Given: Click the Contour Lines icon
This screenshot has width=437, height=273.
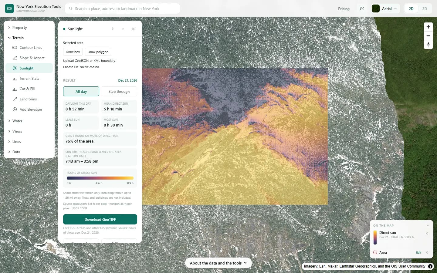Looking at the screenshot, I should (x=15, y=48).
